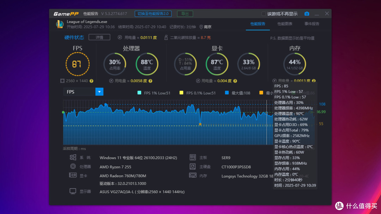Click the Windows system icon beside 系统

(73, 157)
